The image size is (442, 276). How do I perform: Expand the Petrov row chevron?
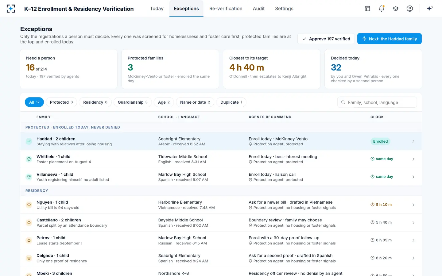coord(413,240)
